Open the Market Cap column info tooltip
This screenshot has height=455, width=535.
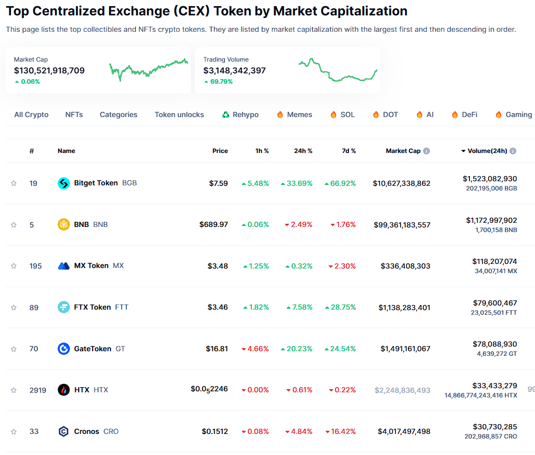(x=426, y=150)
